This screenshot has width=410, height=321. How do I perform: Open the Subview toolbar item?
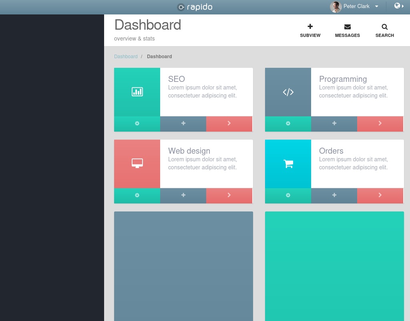(310, 30)
